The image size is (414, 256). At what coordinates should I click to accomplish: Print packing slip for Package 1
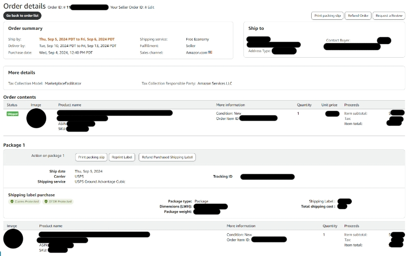point(92,157)
